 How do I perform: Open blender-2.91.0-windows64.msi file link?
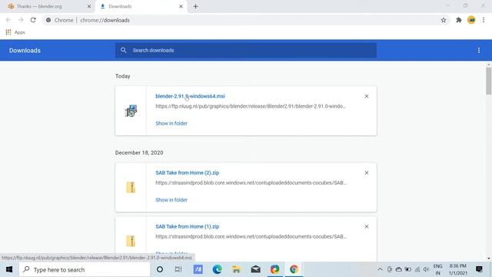point(190,96)
